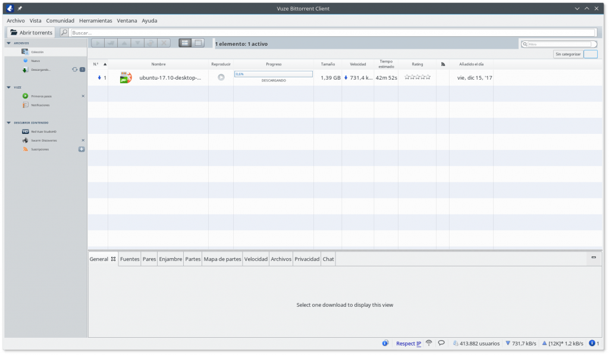Minimize the bottom detail panel

click(594, 257)
